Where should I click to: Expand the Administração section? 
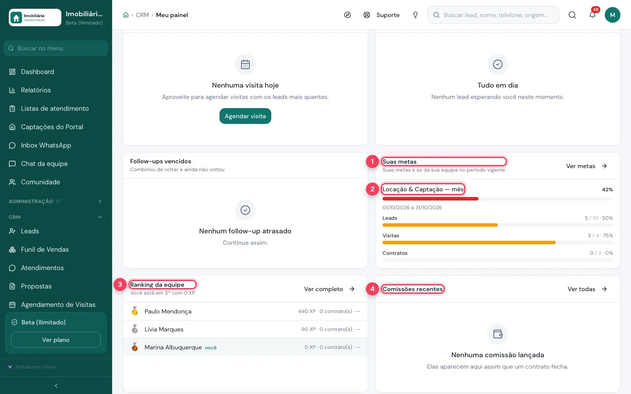pyautogui.click(x=56, y=201)
